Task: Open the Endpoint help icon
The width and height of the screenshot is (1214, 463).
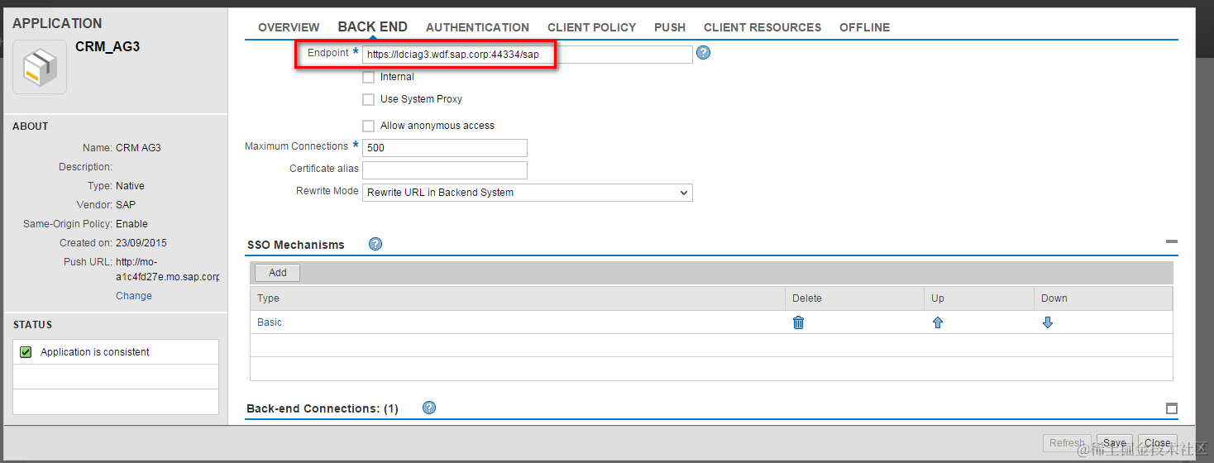Action: (704, 54)
